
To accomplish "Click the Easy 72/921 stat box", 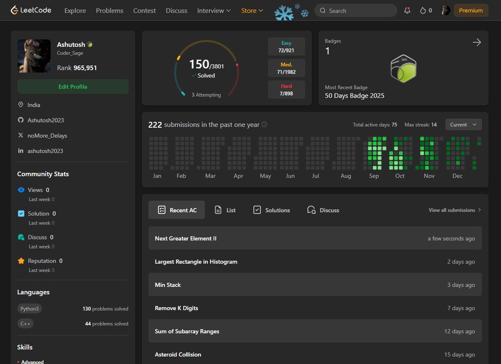I will (286, 46).
